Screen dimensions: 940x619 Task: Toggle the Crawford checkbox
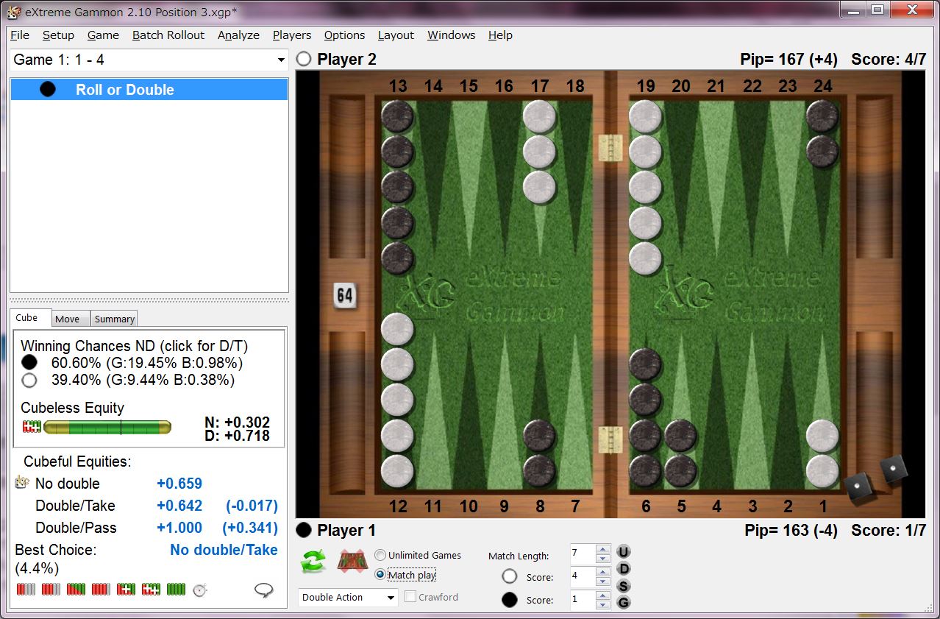410,597
